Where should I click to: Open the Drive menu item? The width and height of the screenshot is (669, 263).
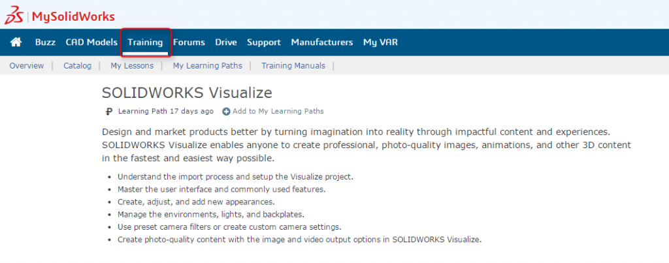coord(226,42)
